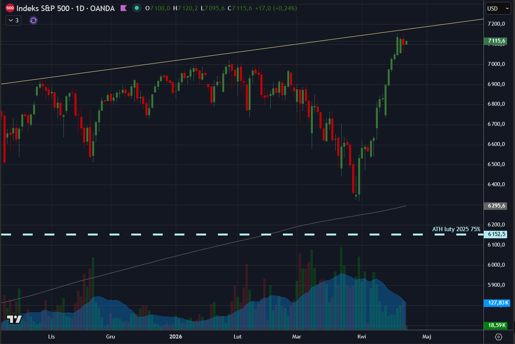The height and width of the screenshot is (344, 515).
Task: Click the Indeks S&P 500 · 1D · OANDA title
Action: click(66, 8)
